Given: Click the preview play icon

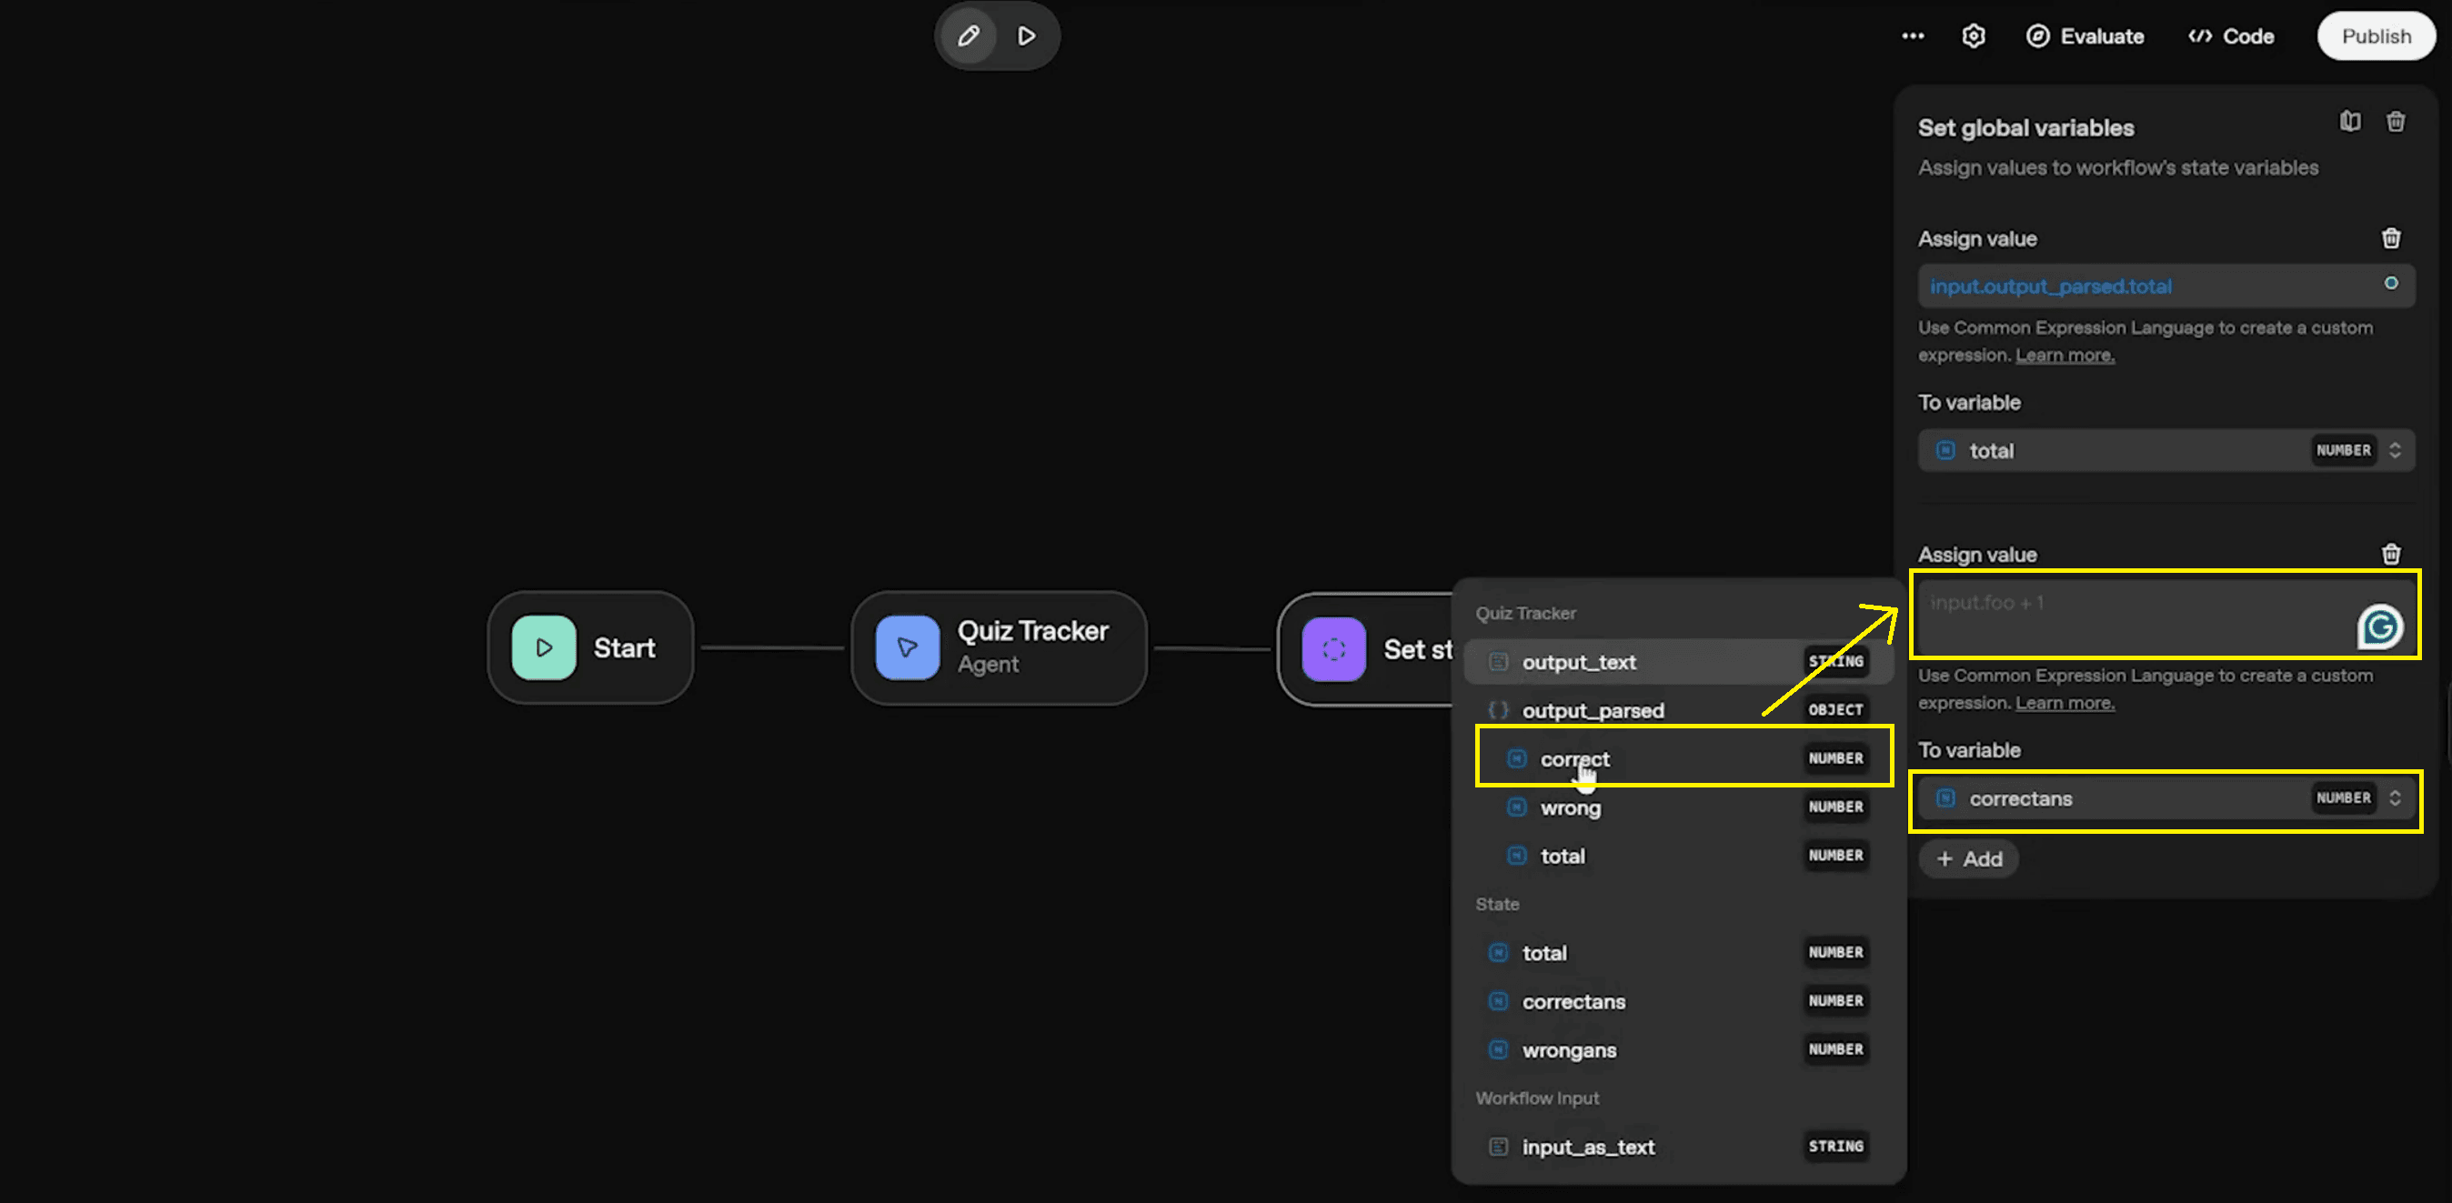Looking at the screenshot, I should 1026,36.
